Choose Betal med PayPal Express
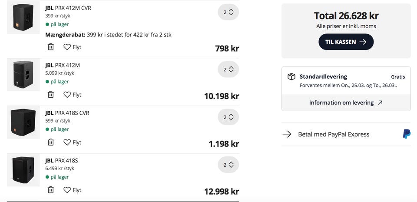 coord(334,134)
